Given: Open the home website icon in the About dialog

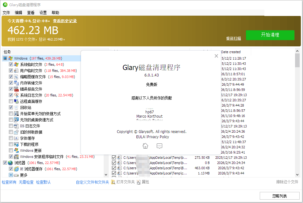Looking at the screenshot, I should pos(145,146).
